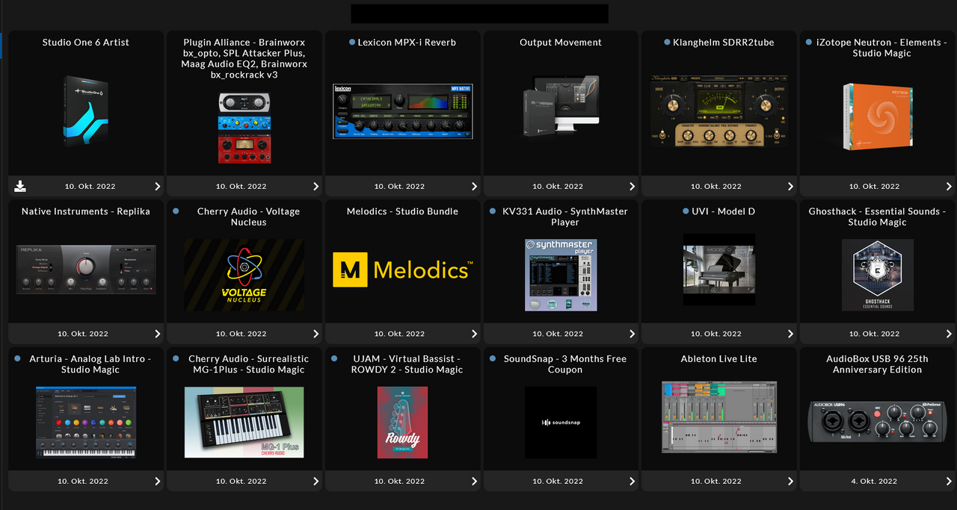Click Melodics - Studio Bundle title text
Image resolution: width=957 pixels, height=510 pixels.
[x=403, y=211]
